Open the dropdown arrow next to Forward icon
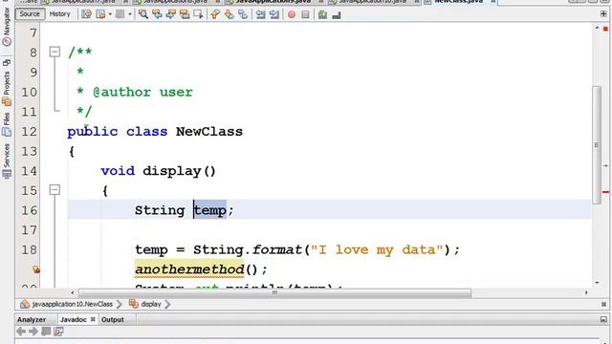This screenshot has width=612, height=344. 130,15
